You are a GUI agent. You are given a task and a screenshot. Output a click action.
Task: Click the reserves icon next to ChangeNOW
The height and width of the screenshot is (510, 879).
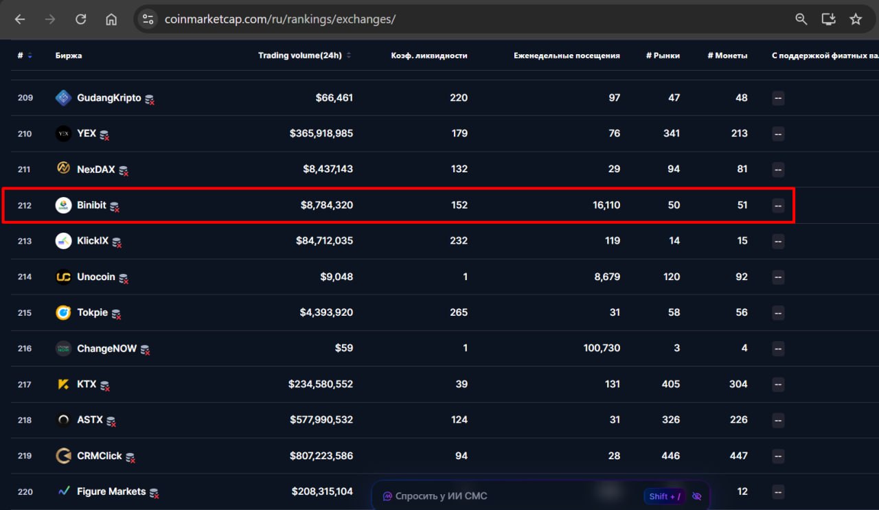(x=145, y=350)
